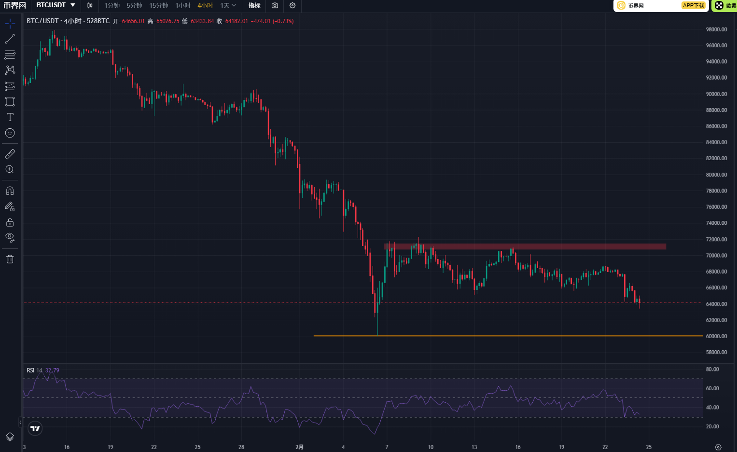This screenshot has height=452, width=737.
Task: Toggle magnet mode for drawings
Action: coord(10,191)
